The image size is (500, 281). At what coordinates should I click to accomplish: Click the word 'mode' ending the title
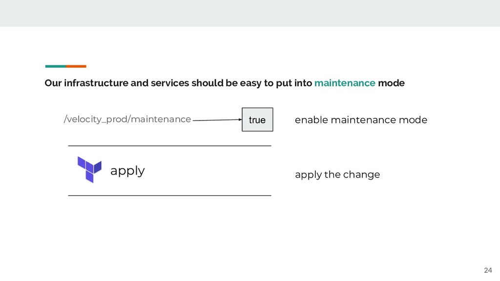click(x=391, y=83)
